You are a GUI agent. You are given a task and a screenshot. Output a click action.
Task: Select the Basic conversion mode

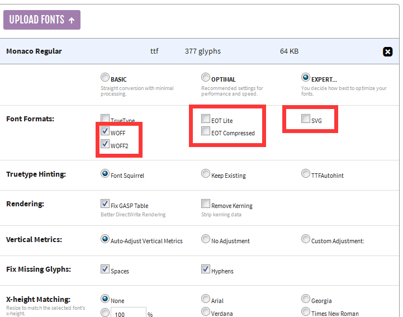pyautogui.click(x=105, y=78)
